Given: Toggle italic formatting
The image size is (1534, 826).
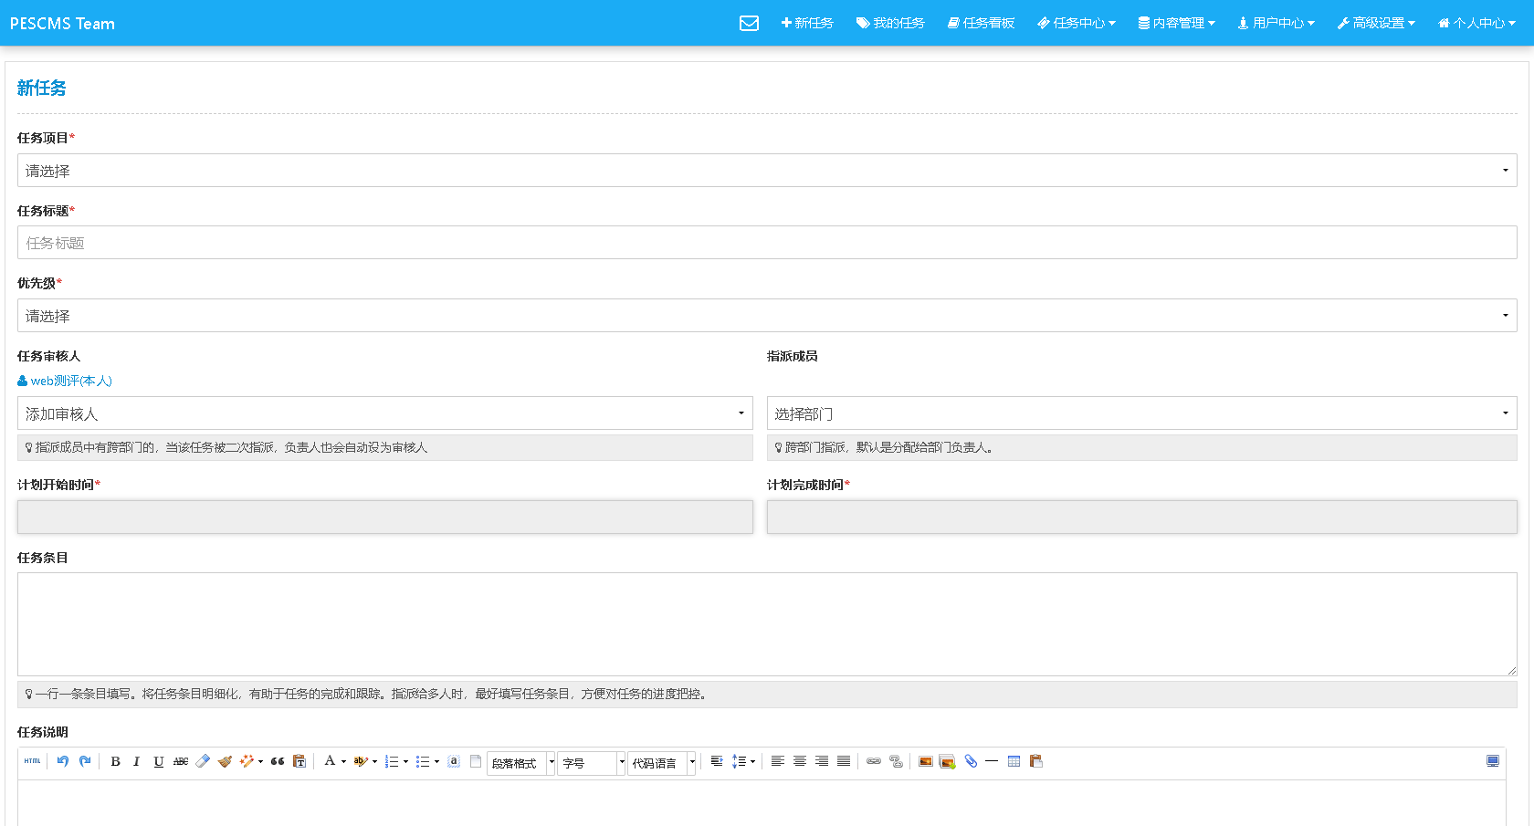Looking at the screenshot, I should point(136,761).
